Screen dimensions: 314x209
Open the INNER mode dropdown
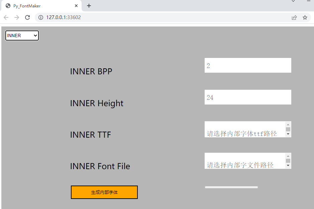(x=22, y=36)
